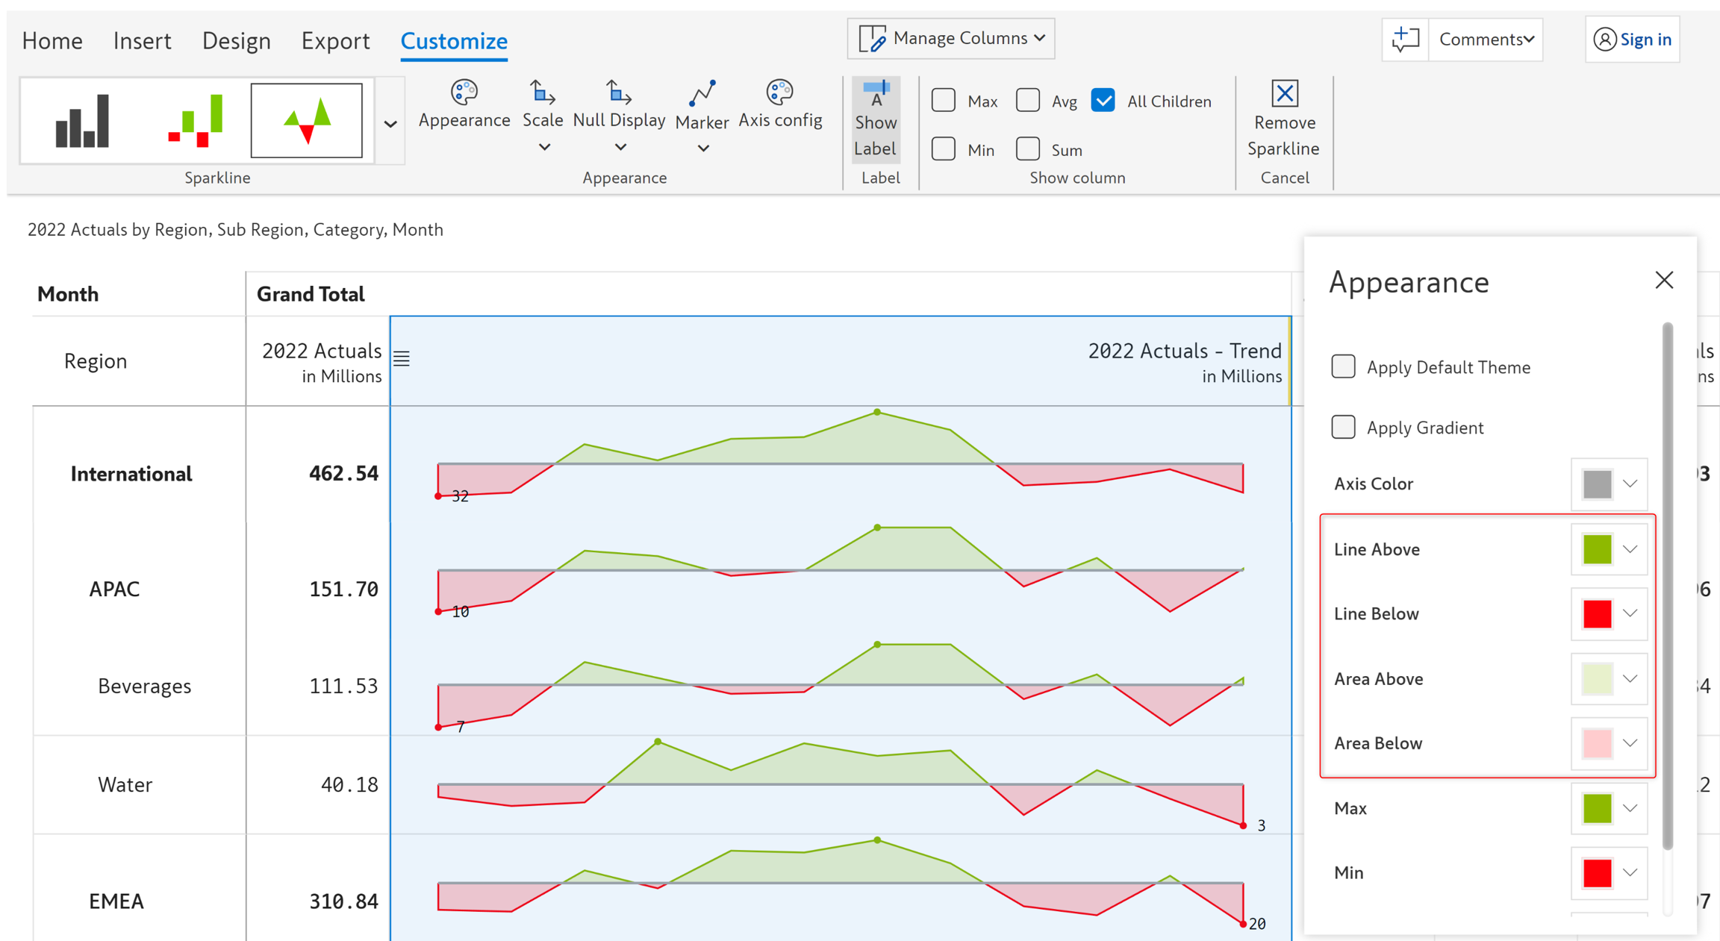1720x941 pixels.
Task: Open the Line Below color dropdown arrow
Action: pyautogui.click(x=1630, y=613)
